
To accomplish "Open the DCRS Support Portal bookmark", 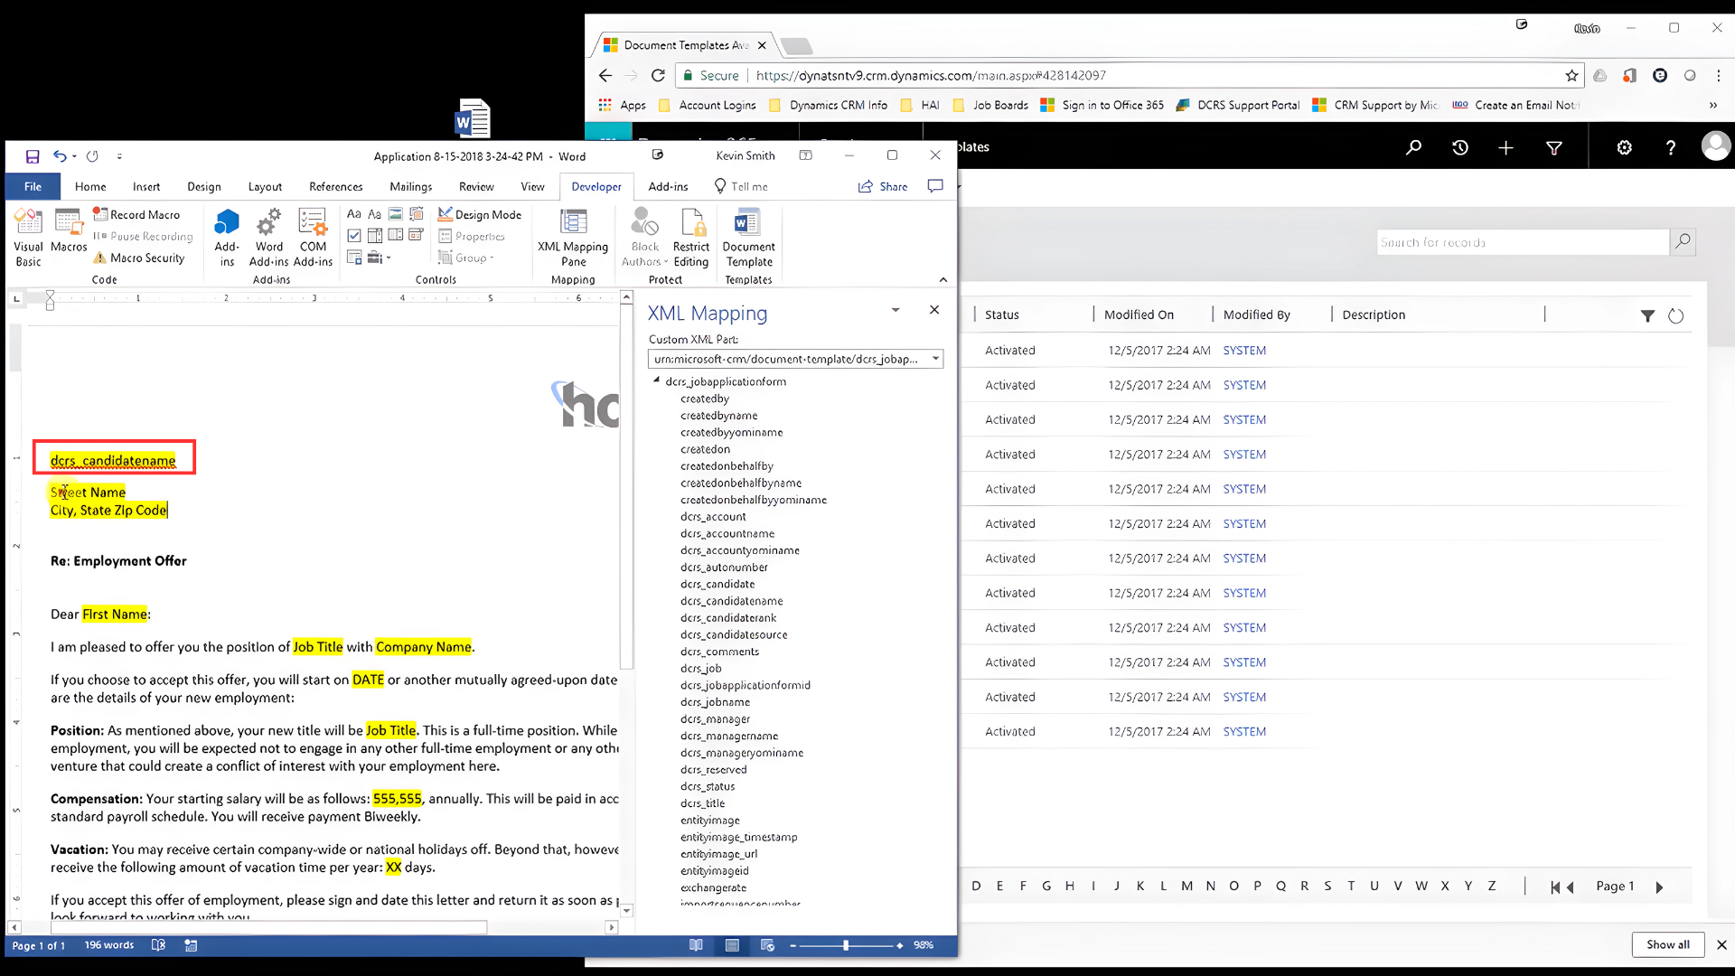I will (1238, 105).
